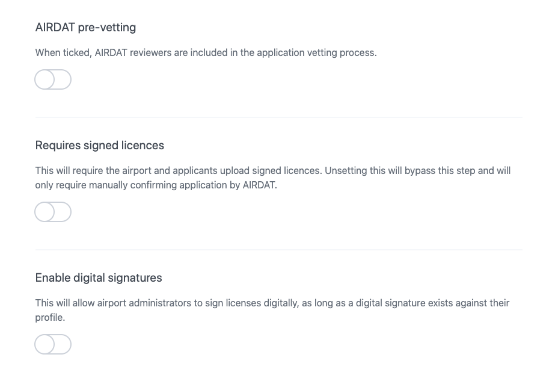Activate the signed licences requirement

[53, 211]
